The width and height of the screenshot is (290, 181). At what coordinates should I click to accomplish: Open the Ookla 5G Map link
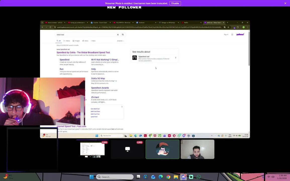[x=98, y=78]
